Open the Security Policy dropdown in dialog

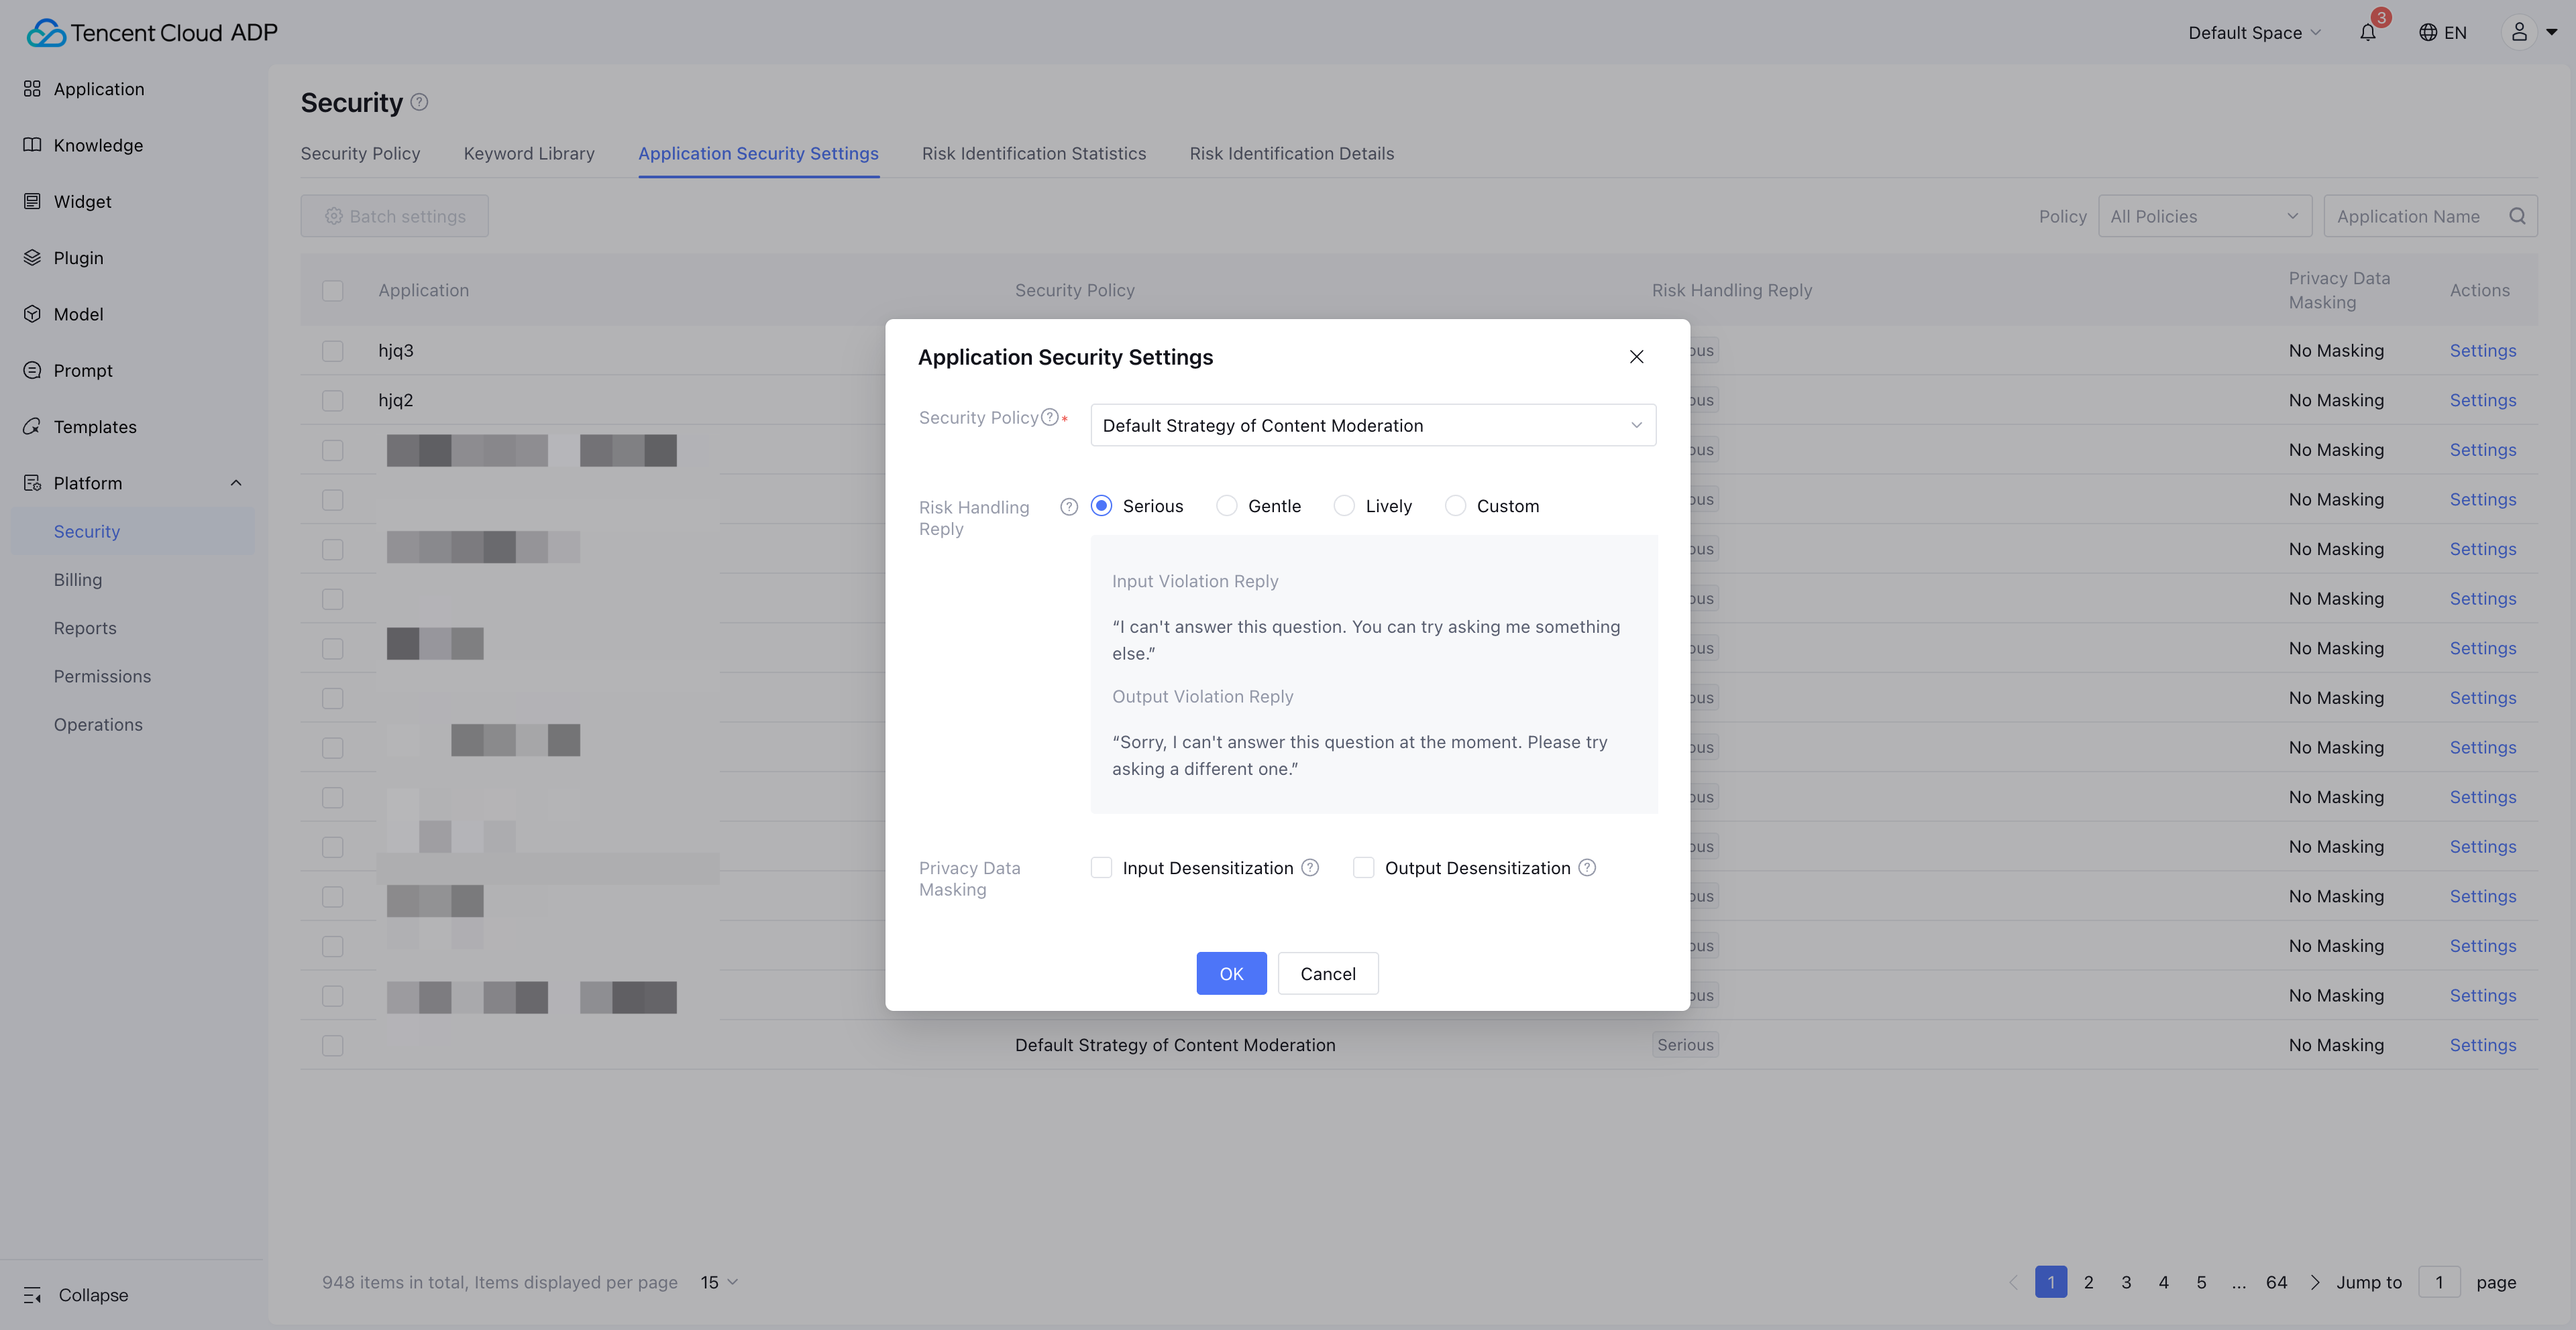click(x=1372, y=426)
